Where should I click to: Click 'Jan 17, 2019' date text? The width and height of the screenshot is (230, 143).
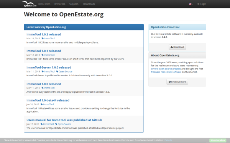[33, 124]
